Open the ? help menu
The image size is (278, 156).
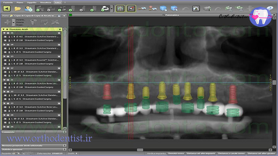tap(65, 2)
